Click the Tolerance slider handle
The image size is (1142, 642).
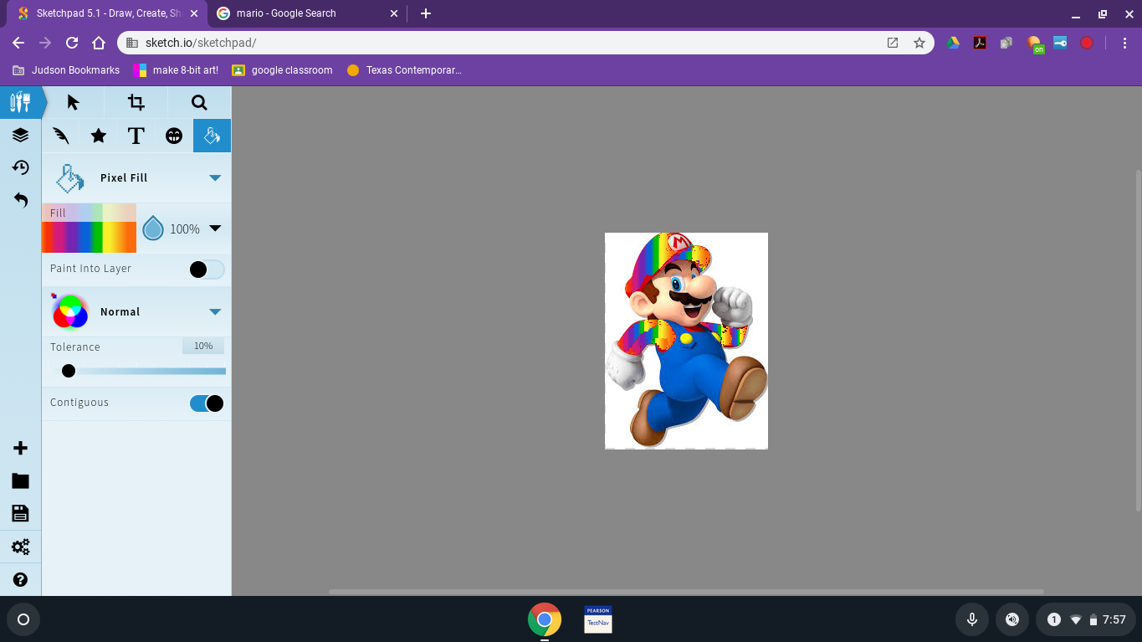coord(69,371)
